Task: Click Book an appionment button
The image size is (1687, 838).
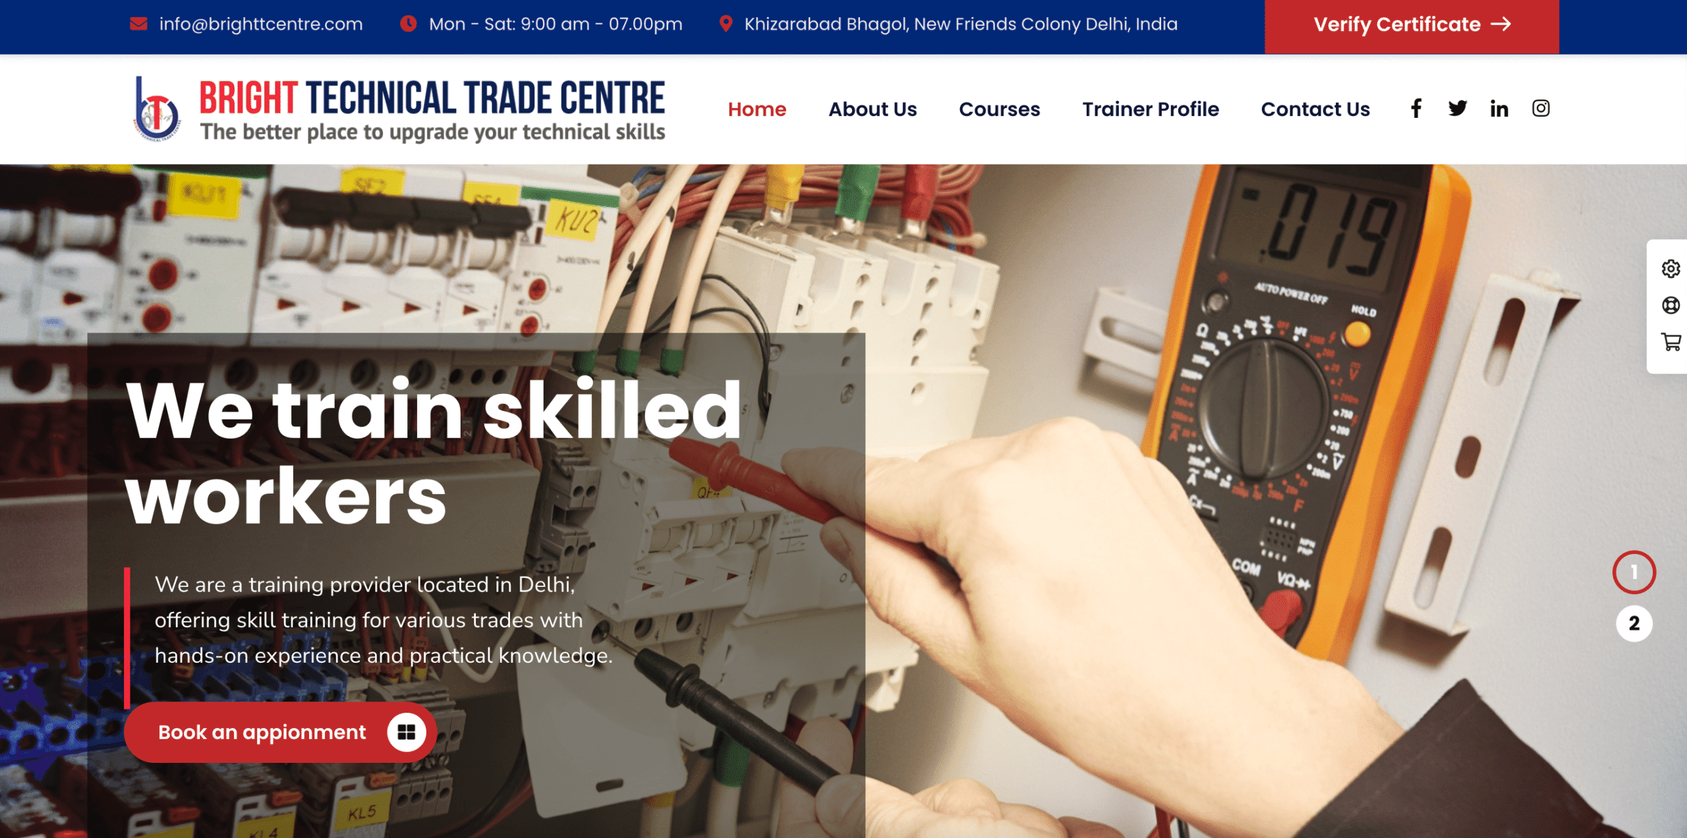Action: [280, 733]
